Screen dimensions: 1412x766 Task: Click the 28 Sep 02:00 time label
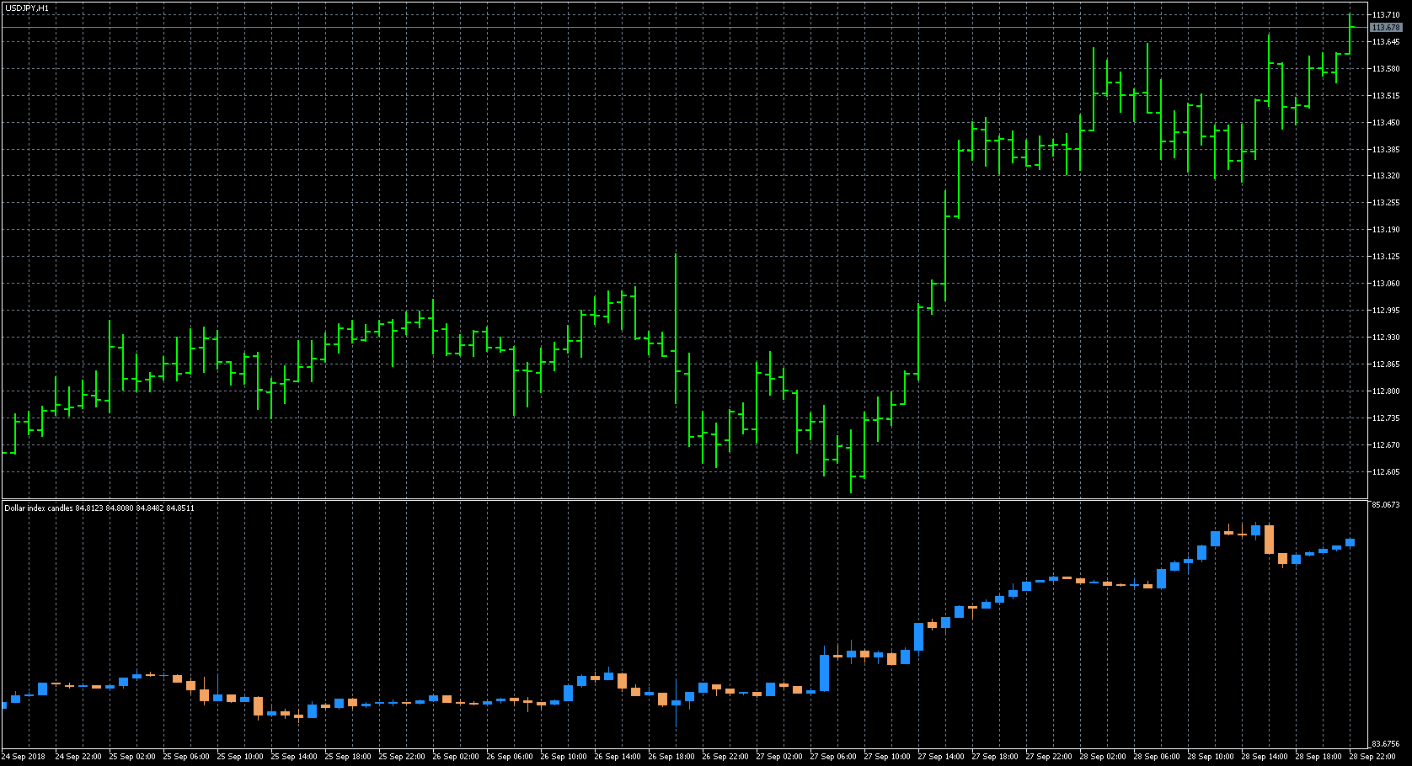[x=1103, y=757]
